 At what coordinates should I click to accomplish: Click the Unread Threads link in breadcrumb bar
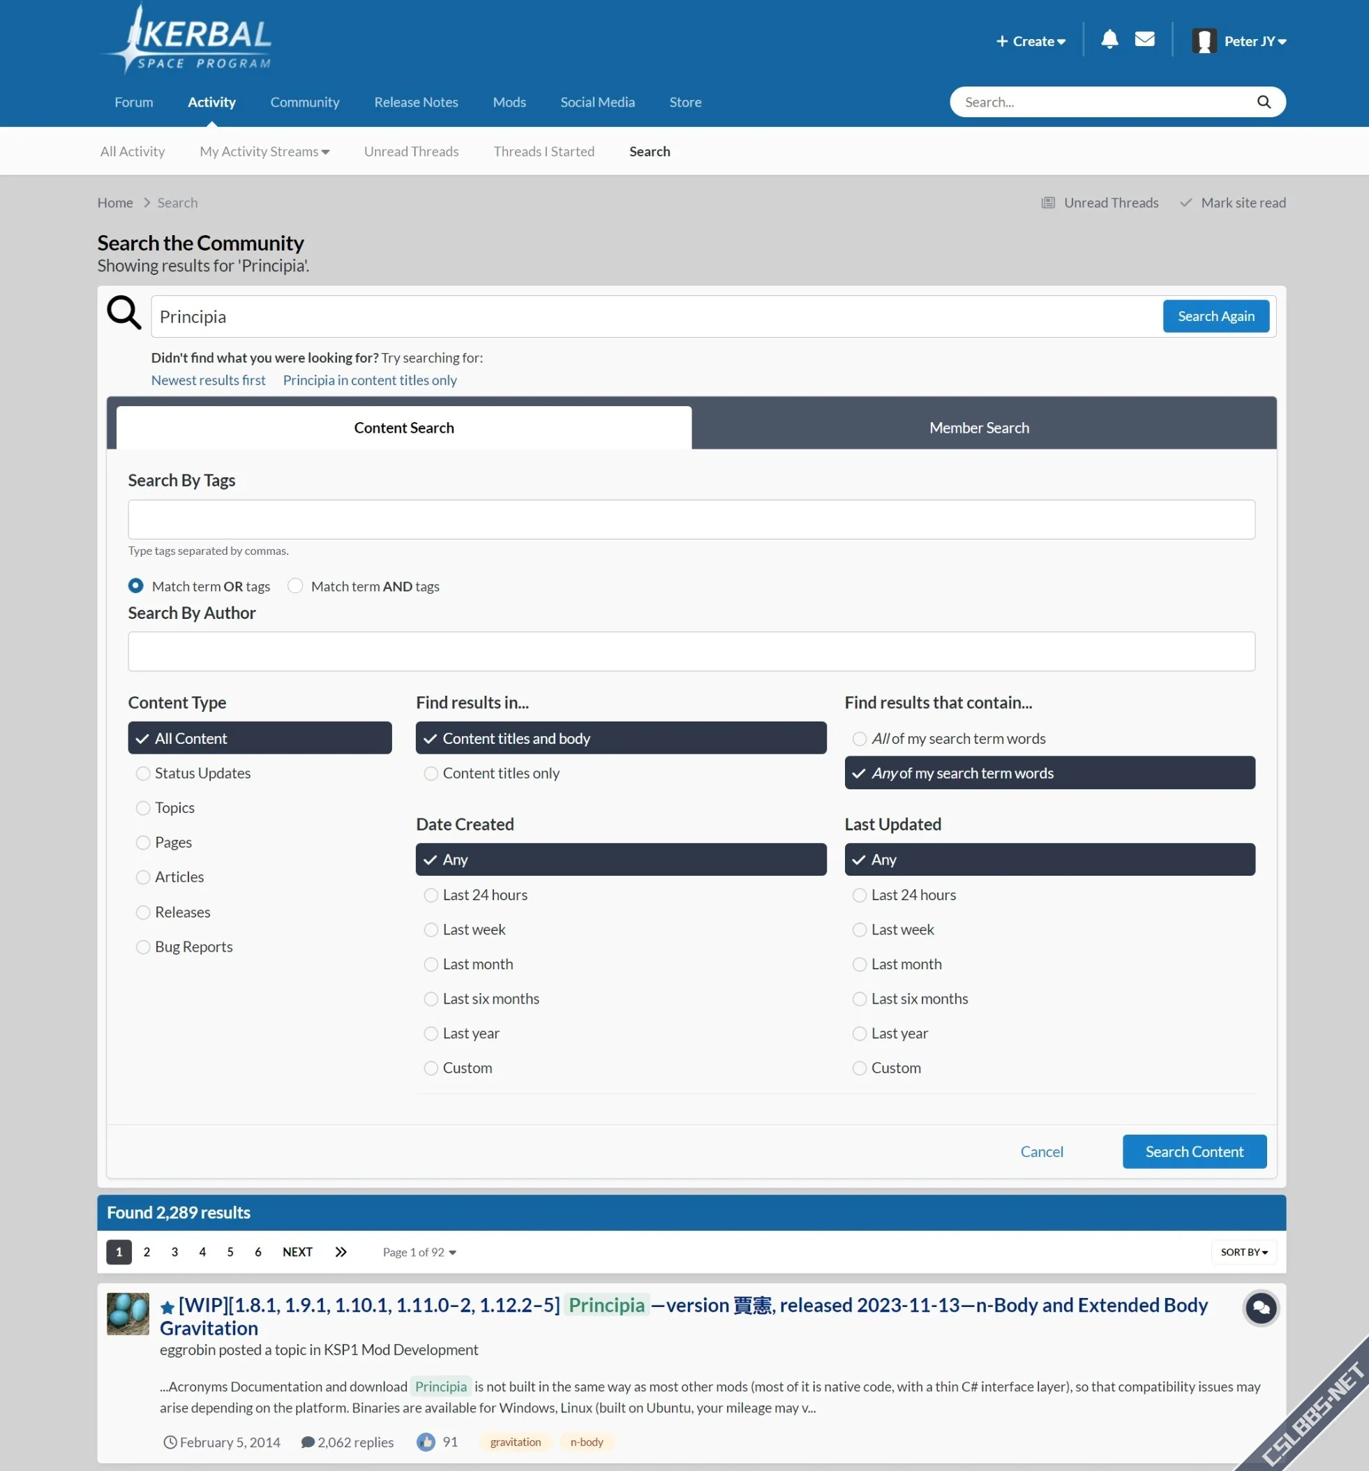pyautogui.click(x=1100, y=203)
